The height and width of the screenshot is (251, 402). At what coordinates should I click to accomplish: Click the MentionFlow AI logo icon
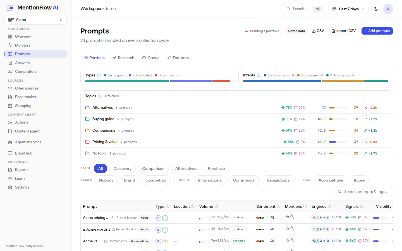10,8
